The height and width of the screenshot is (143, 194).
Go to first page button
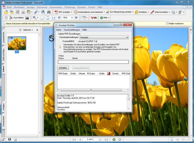pyautogui.click(x=74, y=139)
